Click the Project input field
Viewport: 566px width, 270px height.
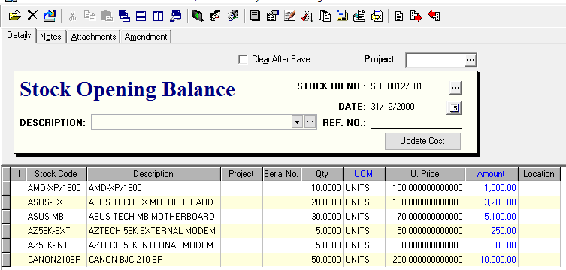pyautogui.click(x=435, y=60)
